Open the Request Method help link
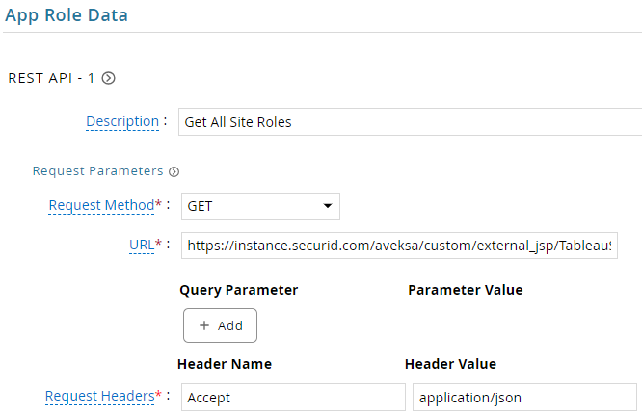 pos(101,205)
